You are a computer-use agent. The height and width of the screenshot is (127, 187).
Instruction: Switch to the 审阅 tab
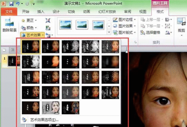[128, 12]
